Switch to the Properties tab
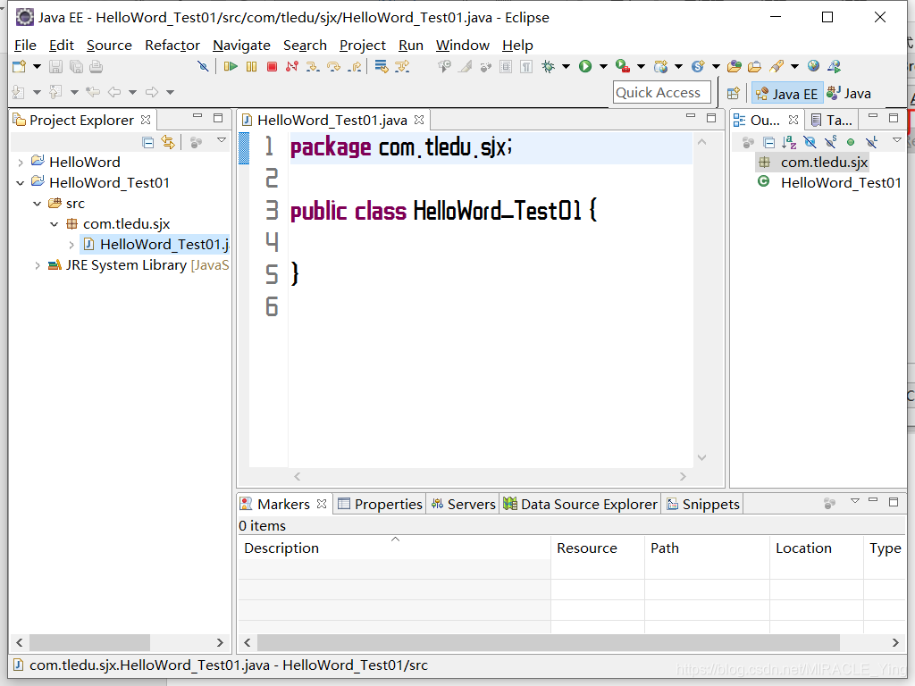The height and width of the screenshot is (686, 915). click(380, 504)
